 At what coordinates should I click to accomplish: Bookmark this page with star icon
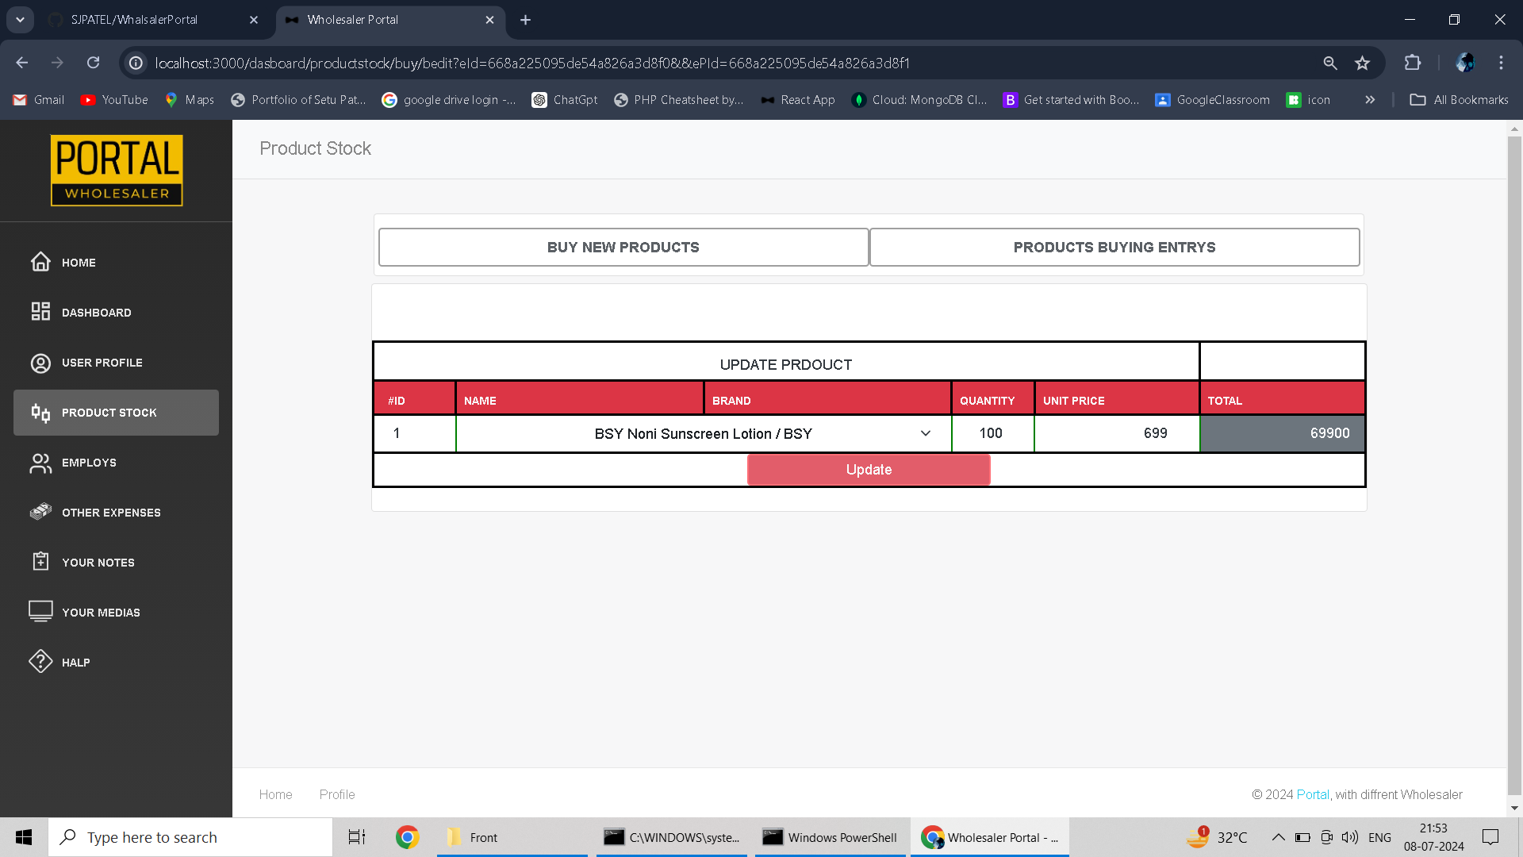(1362, 63)
